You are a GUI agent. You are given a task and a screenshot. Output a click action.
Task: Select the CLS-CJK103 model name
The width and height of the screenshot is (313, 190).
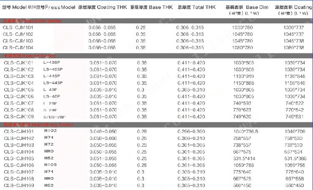tap(18, 76)
